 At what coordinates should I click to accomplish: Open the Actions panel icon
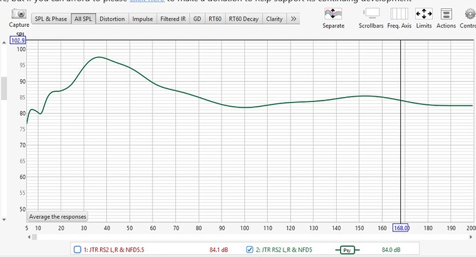pyautogui.click(x=446, y=14)
